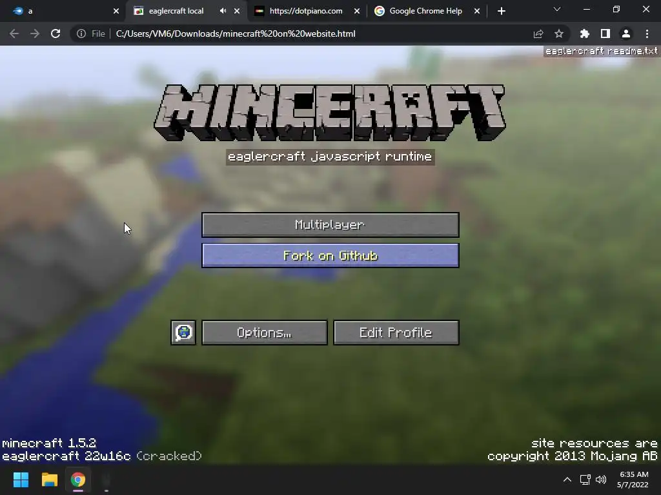Click the 'minecraft 1.5.2' version text

tap(49, 443)
